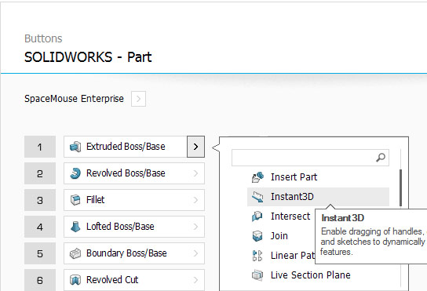Click the Lofted Boss/Base icon
Image resolution: width=427 pixels, height=291 pixels.
tap(75, 227)
